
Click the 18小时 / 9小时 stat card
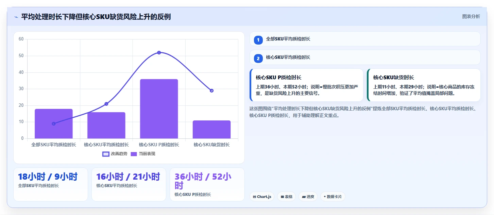tap(51, 184)
